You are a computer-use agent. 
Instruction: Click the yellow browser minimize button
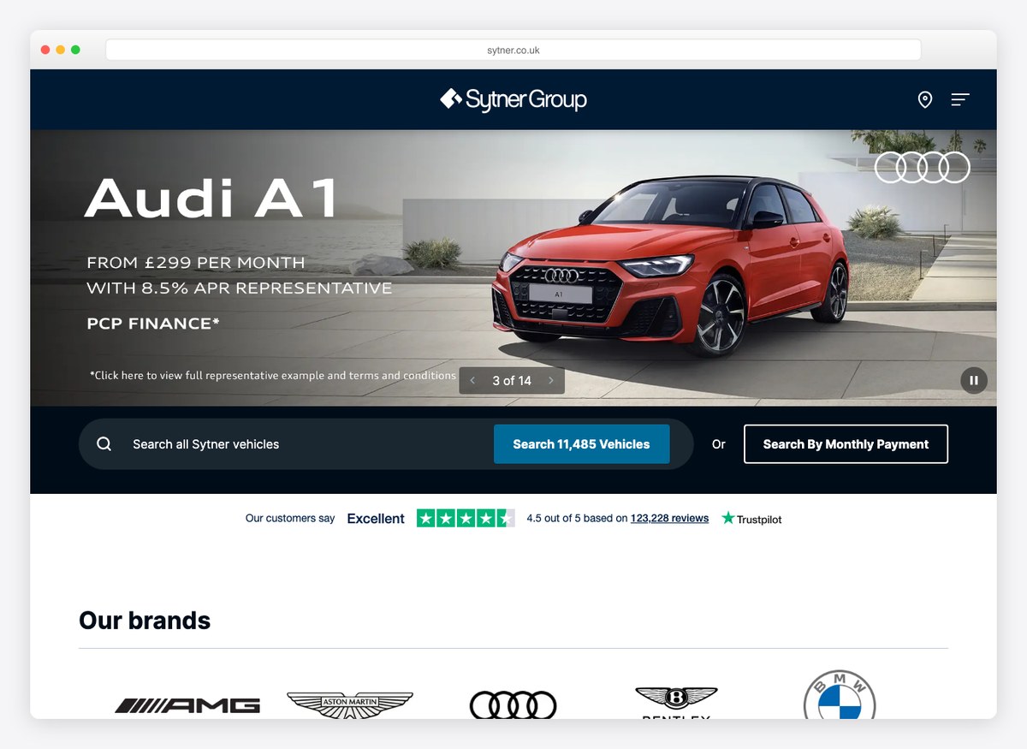click(x=60, y=50)
